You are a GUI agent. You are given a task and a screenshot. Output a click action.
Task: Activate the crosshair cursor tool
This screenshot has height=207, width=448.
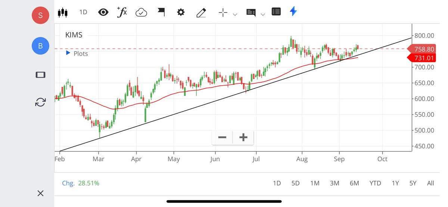pos(223,12)
